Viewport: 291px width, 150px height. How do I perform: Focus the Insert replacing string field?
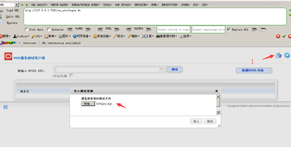208,30
